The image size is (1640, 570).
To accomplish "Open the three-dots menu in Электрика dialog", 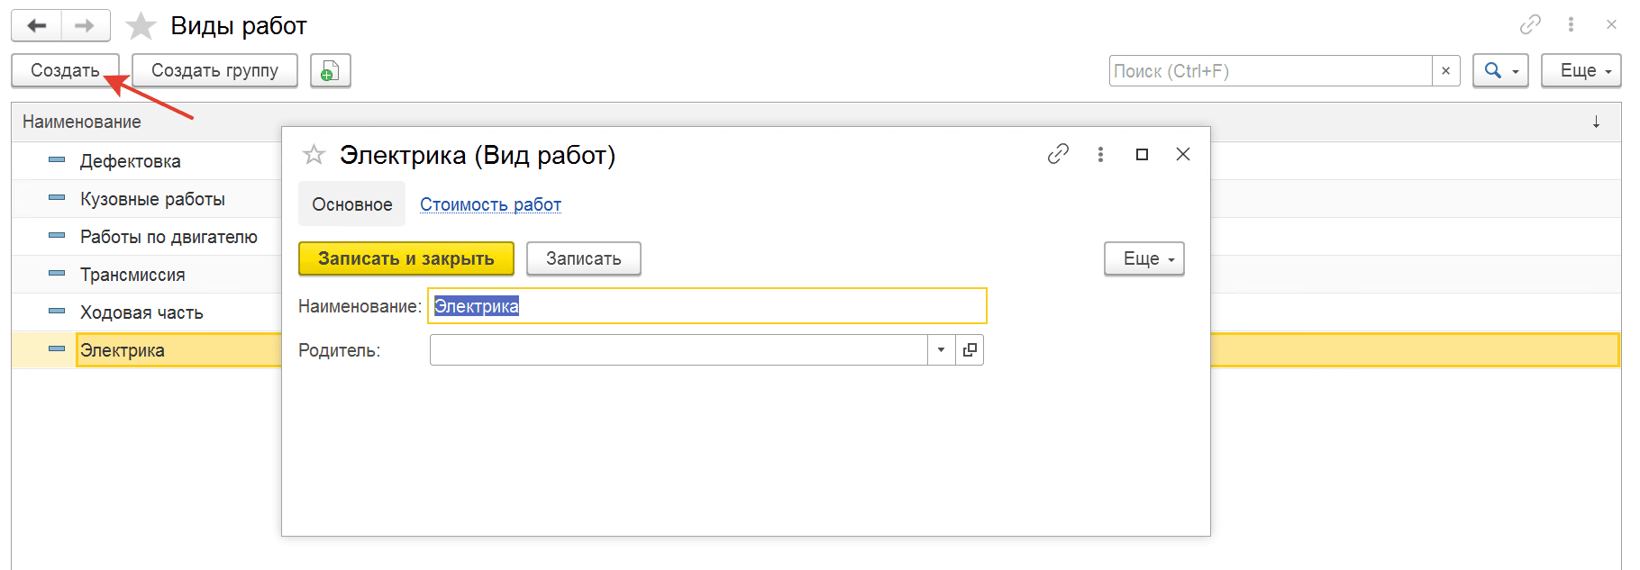I will 1100,155.
